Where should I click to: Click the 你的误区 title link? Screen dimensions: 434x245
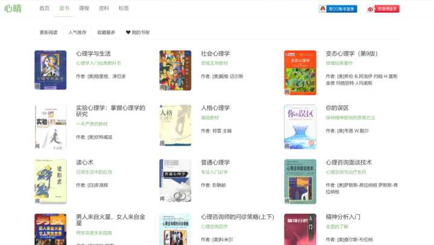(x=337, y=108)
